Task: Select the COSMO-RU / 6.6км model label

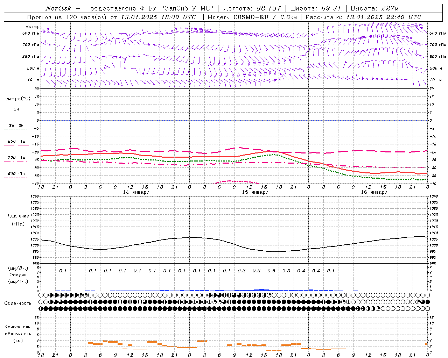Action: coord(265,17)
